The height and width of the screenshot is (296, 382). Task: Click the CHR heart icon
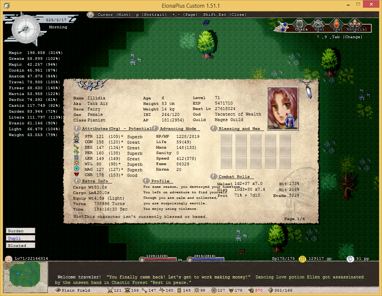coord(76,174)
